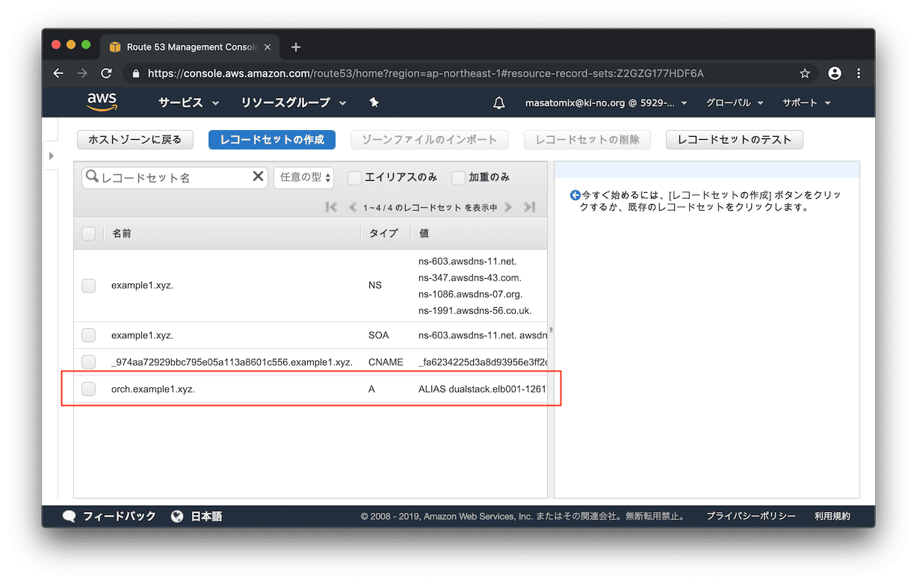
Task: Bookmark page with star icon
Action: (805, 73)
